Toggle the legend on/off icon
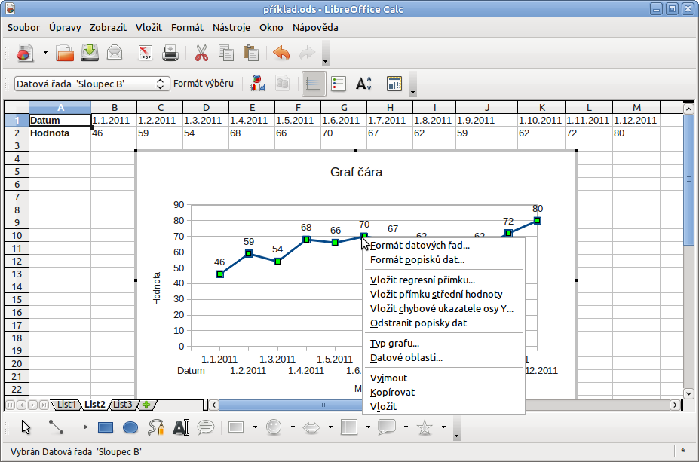 339,84
